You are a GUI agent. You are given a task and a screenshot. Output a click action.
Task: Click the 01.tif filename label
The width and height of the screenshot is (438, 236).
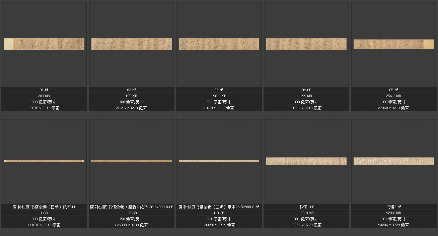[44, 90]
